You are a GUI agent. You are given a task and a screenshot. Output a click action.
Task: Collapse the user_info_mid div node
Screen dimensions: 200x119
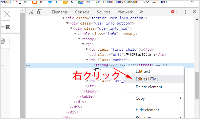tap(71, 28)
